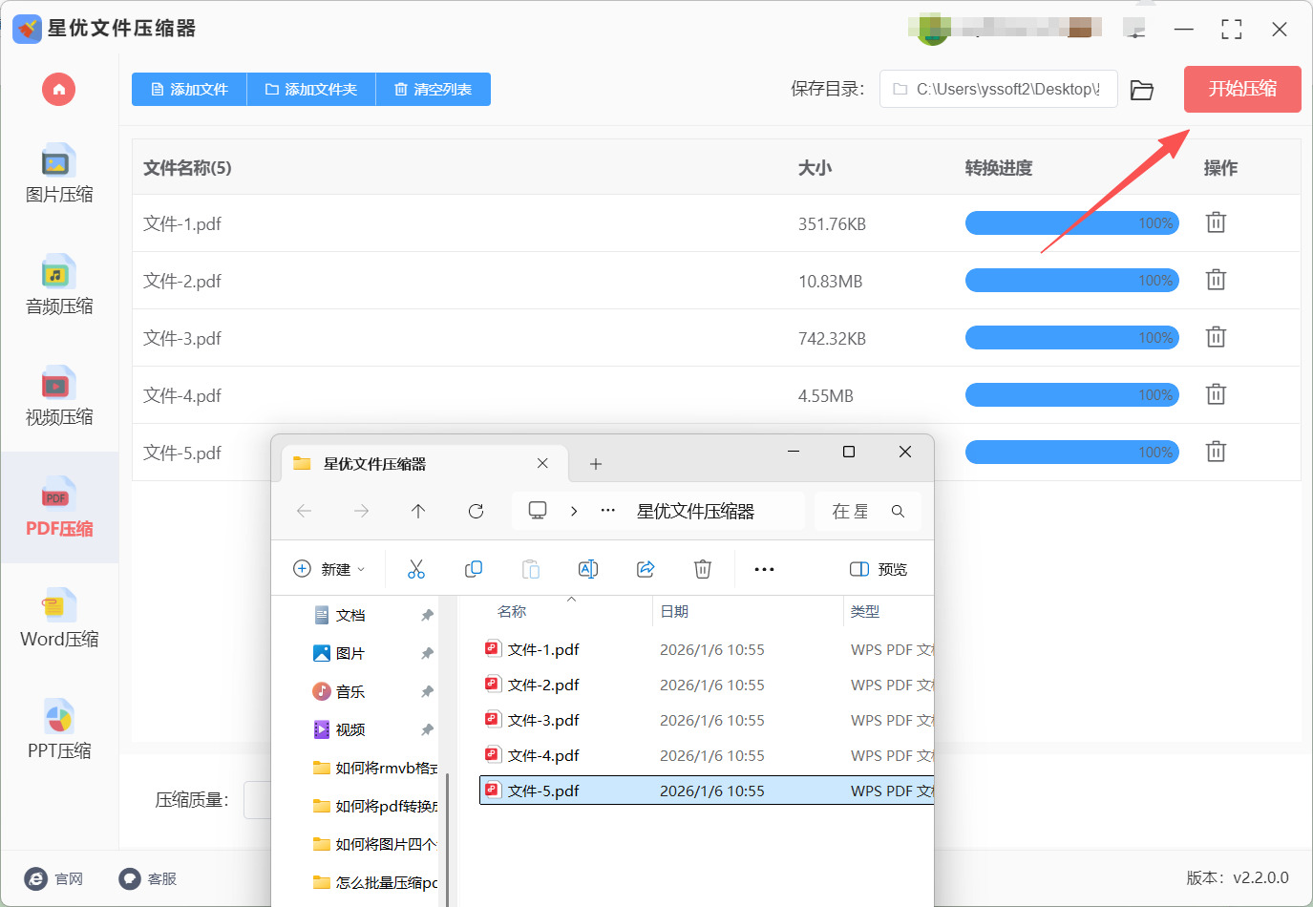Open the Explorer more options ellipsis menu
This screenshot has height=907, width=1313.
click(764, 569)
